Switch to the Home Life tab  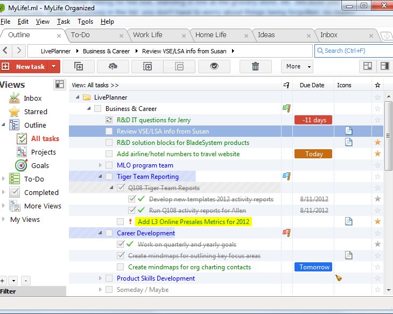click(x=211, y=35)
